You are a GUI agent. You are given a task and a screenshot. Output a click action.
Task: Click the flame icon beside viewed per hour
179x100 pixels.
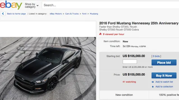[x=100, y=34]
